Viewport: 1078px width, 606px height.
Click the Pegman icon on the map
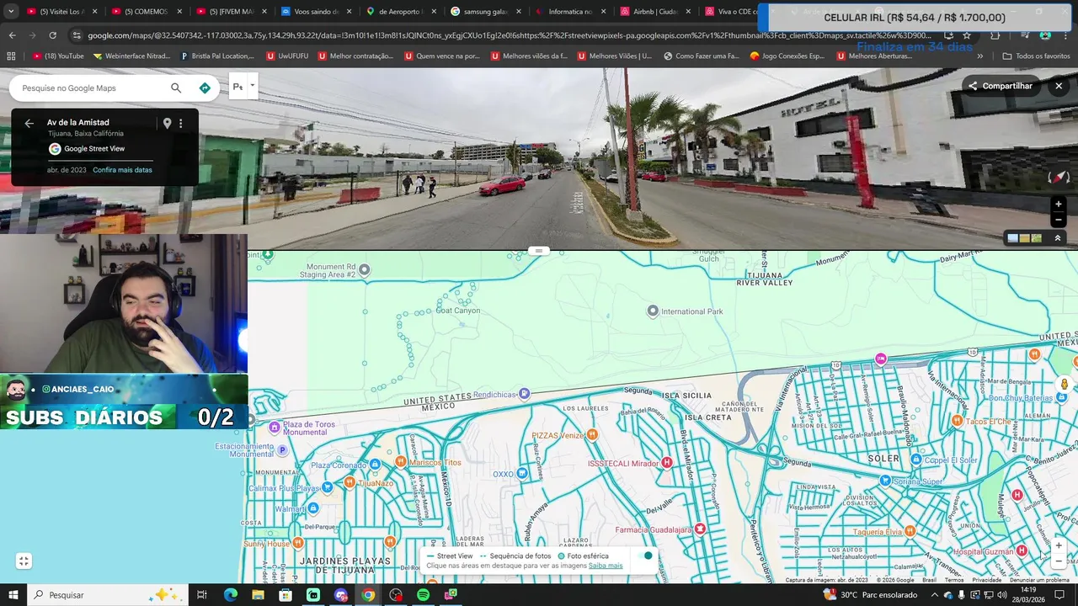(1065, 385)
